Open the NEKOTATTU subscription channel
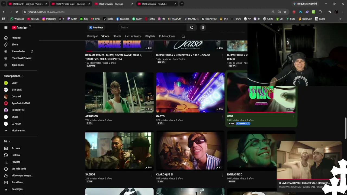 click(18, 110)
